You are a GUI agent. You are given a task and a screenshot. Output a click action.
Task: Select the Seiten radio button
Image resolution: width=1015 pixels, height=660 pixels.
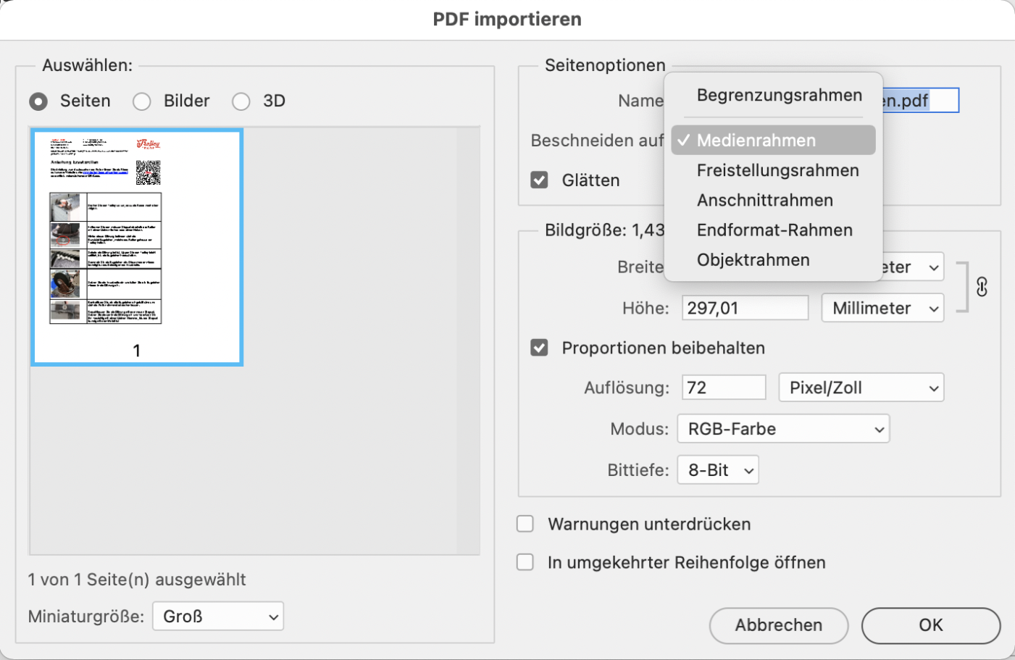pyautogui.click(x=38, y=101)
